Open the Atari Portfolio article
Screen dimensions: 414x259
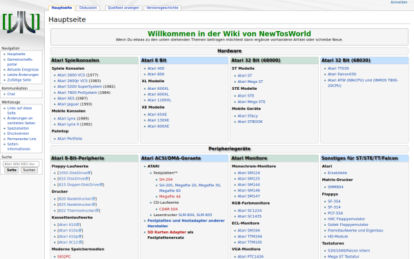pos(70,139)
